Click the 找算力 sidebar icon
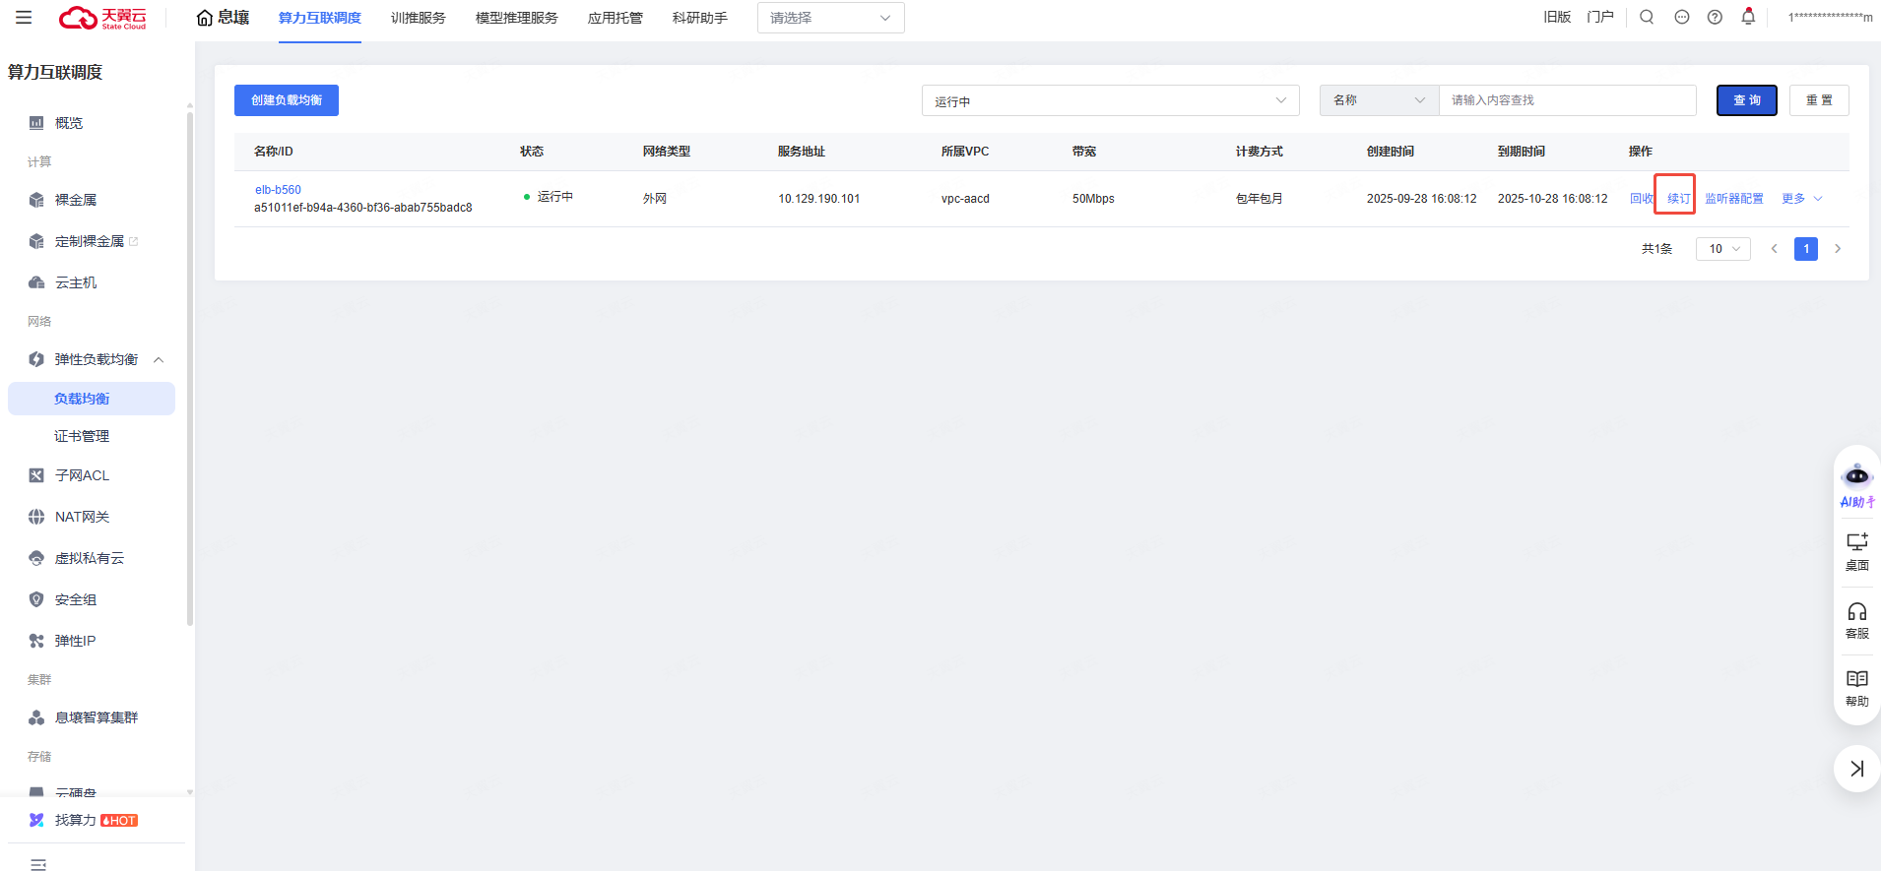Viewport: 1881px width, 871px height. coord(36,820)
